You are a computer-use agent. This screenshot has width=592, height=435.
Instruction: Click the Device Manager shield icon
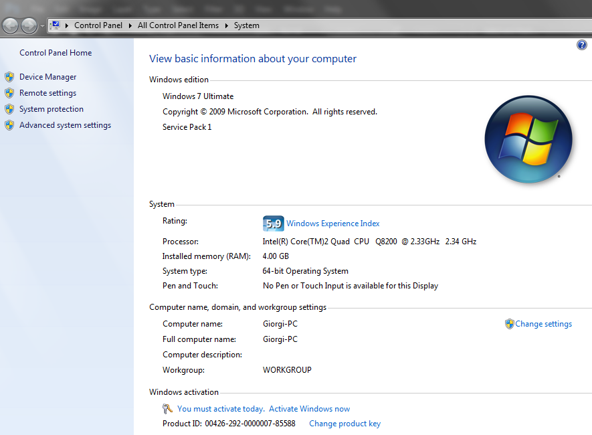tap(9, 77)
